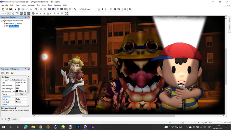
Task: Click the Copy toolbar icon
Action: pos(19,9)
